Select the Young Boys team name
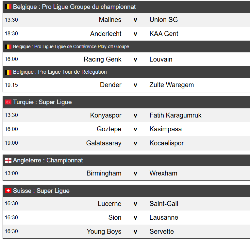This screenshot has height=239, width=250. pyautogui.click(x=104, y=231)
